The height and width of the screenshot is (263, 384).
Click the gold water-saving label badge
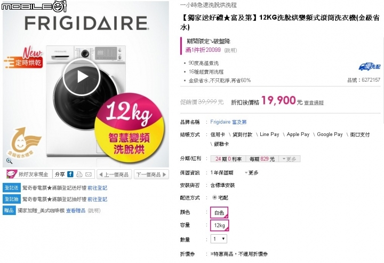point(23,142)
